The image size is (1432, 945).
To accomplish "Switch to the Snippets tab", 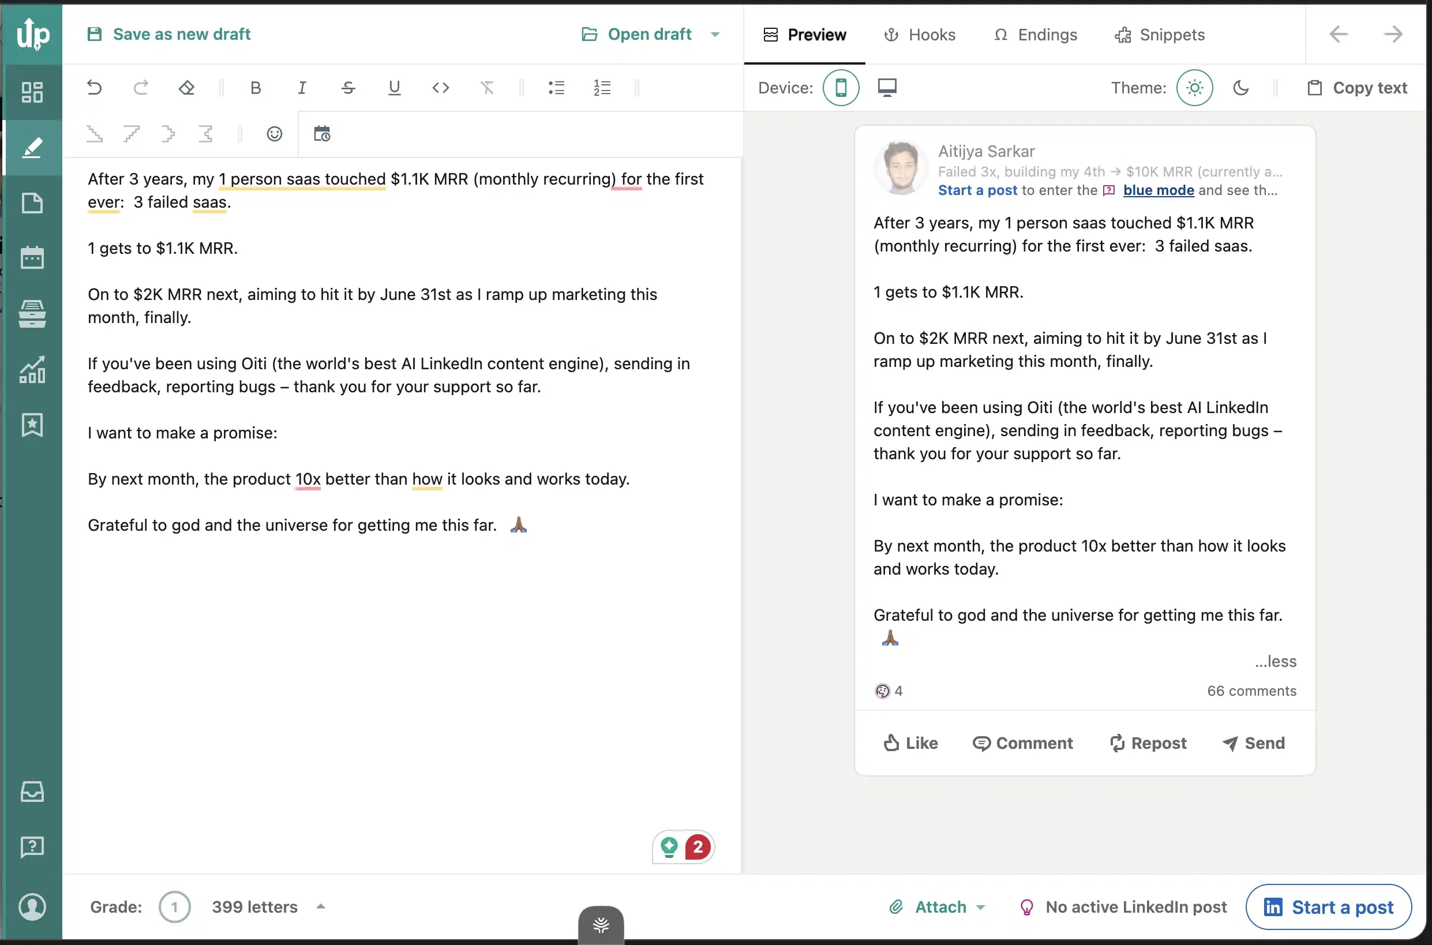I will click(x=1160, y=35).
